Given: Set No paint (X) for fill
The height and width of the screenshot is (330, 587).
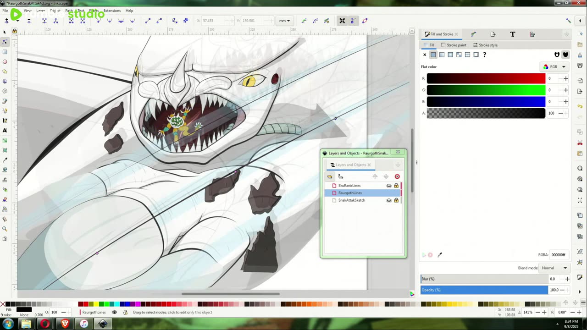Looking at the screenshot, I should pos(425,55).
